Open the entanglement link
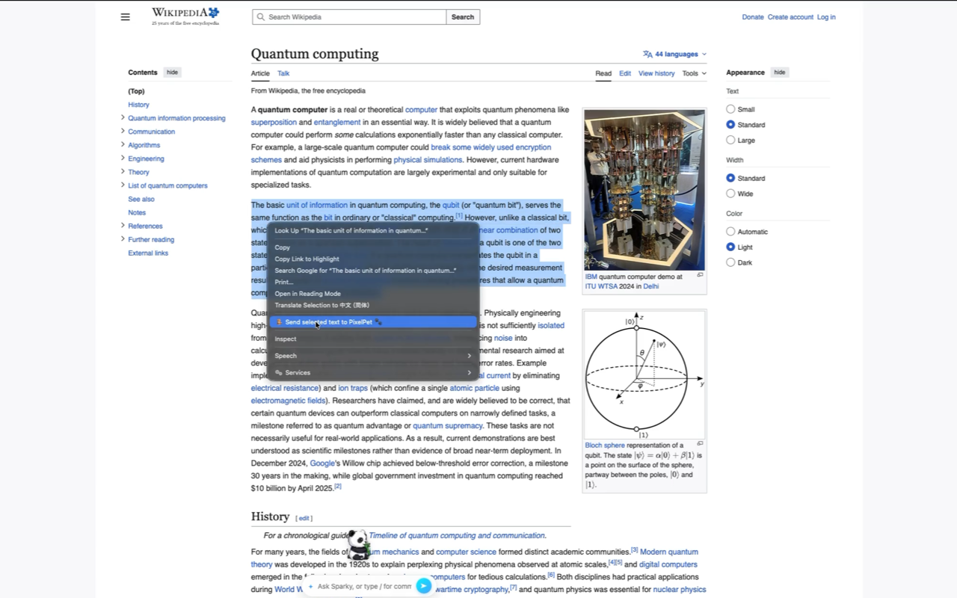The height and width of the screenshot is (598, 957). [337, 123]
